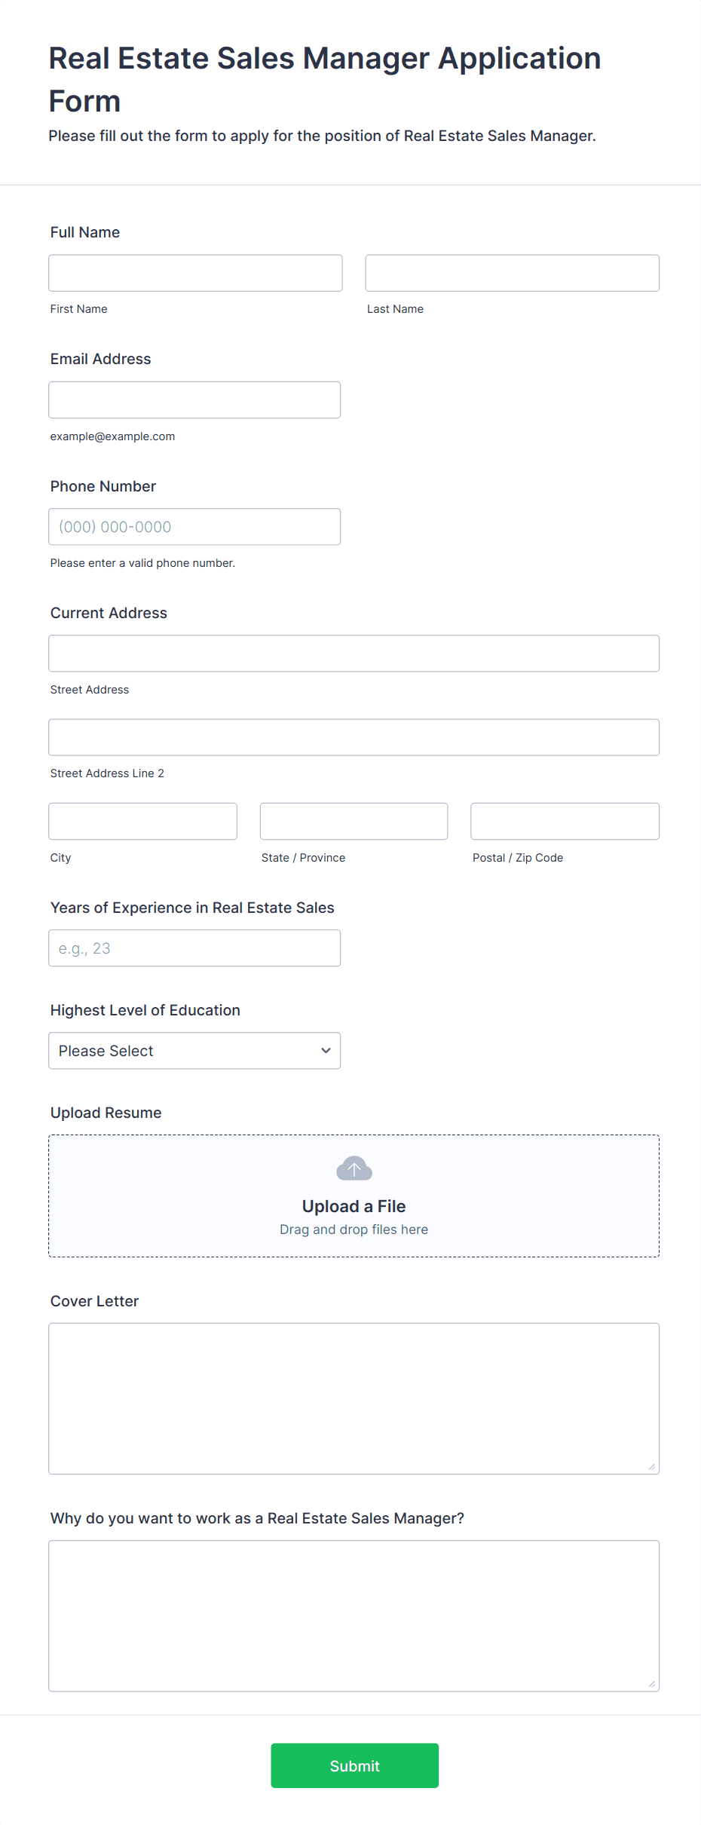The image size is (701, 1825).
Task: Click the green Submit button
Action: [354, 1766]
